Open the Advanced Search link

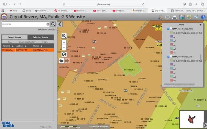[48, 30]
